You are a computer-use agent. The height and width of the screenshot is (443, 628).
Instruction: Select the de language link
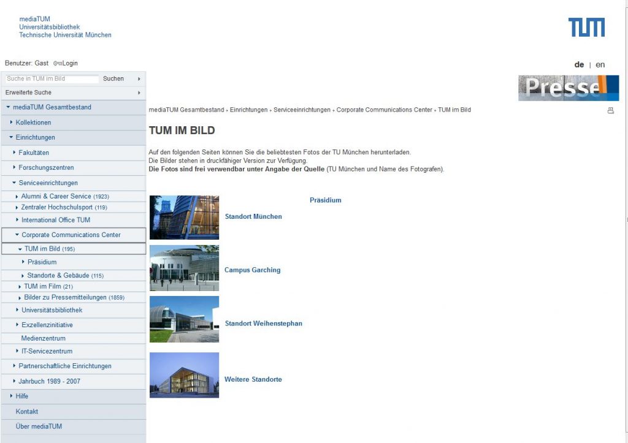coord(579,64)
